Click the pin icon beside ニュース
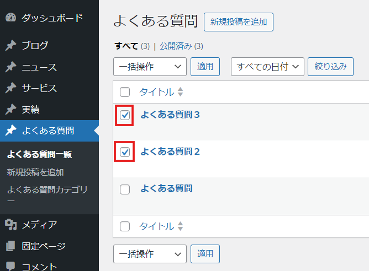 11,67
